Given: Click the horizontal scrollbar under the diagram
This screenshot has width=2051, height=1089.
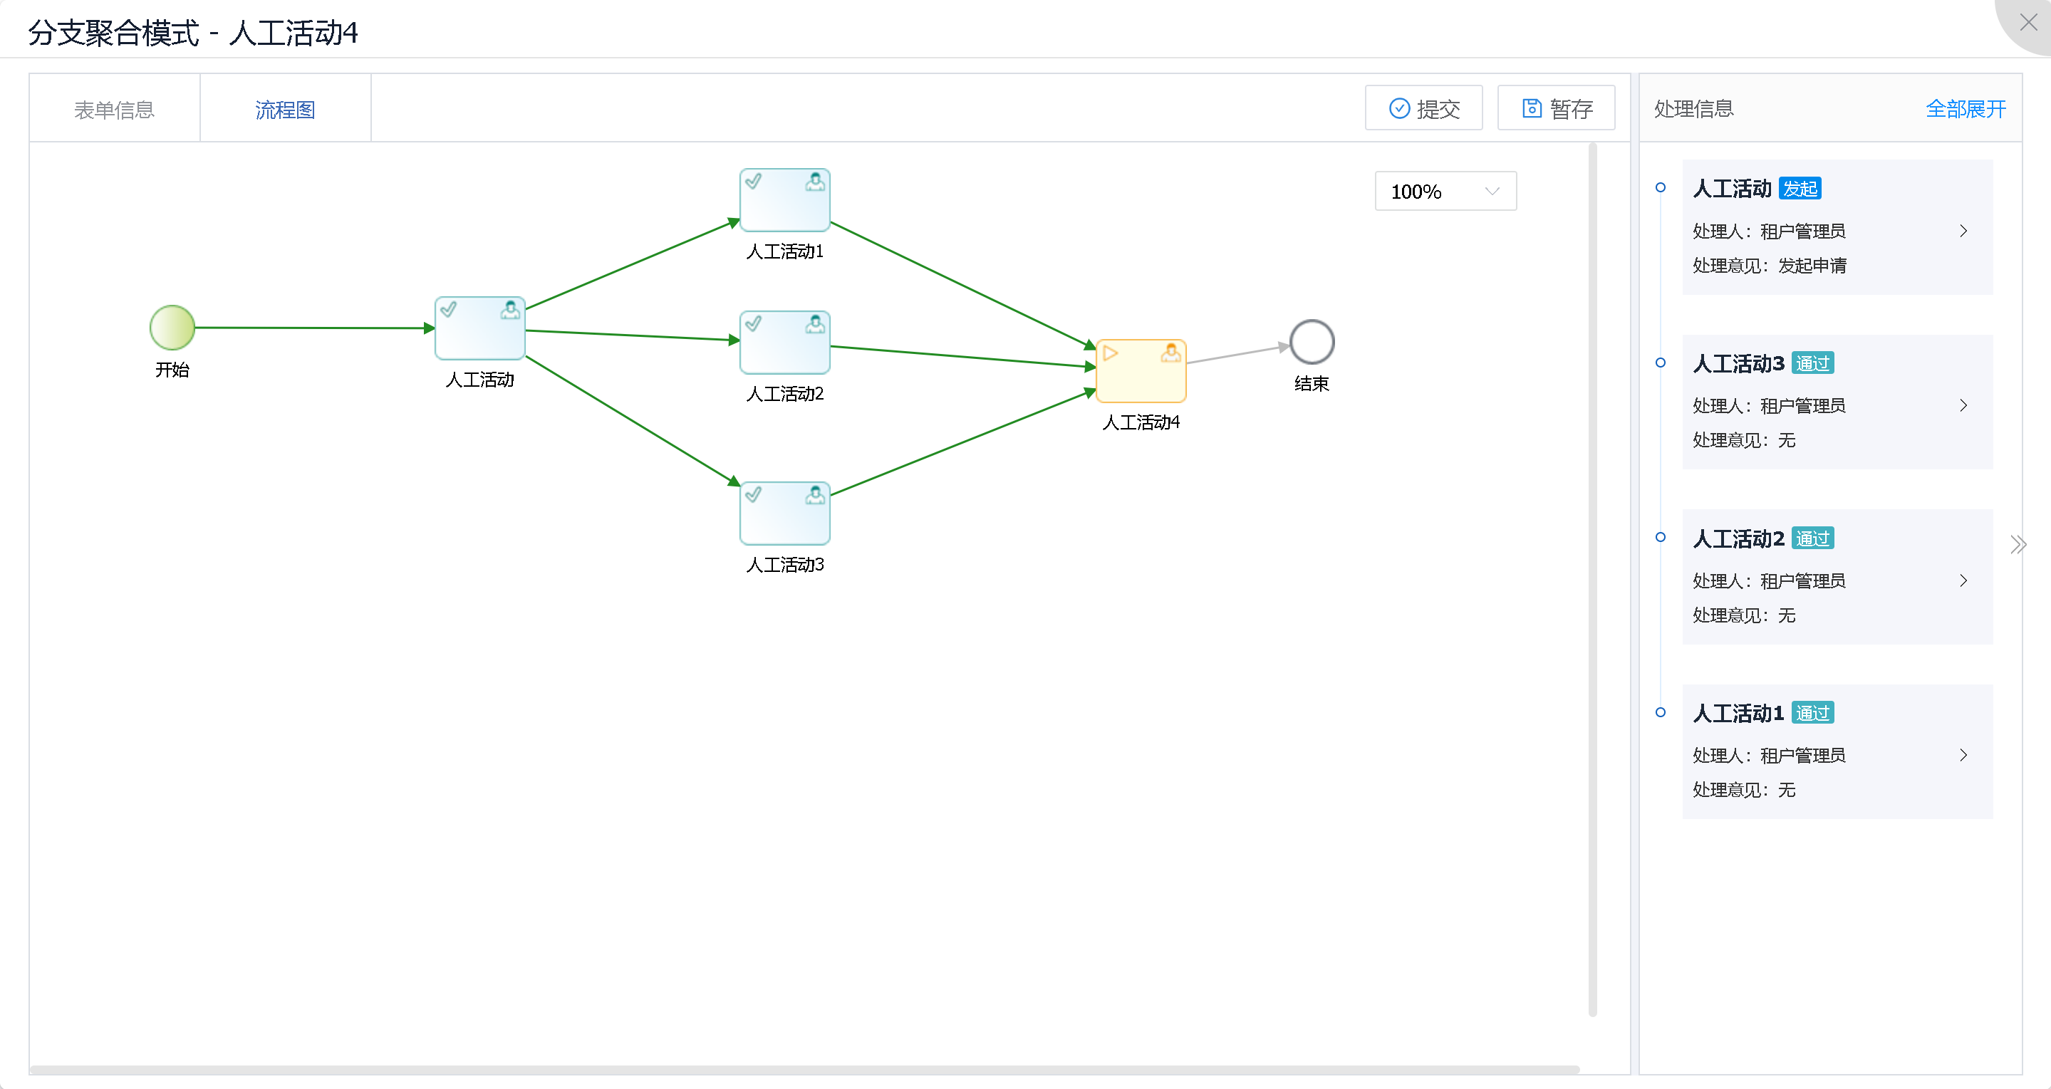Looking at the screenshot, I should pyautogui.click(x=804, y=1069).
